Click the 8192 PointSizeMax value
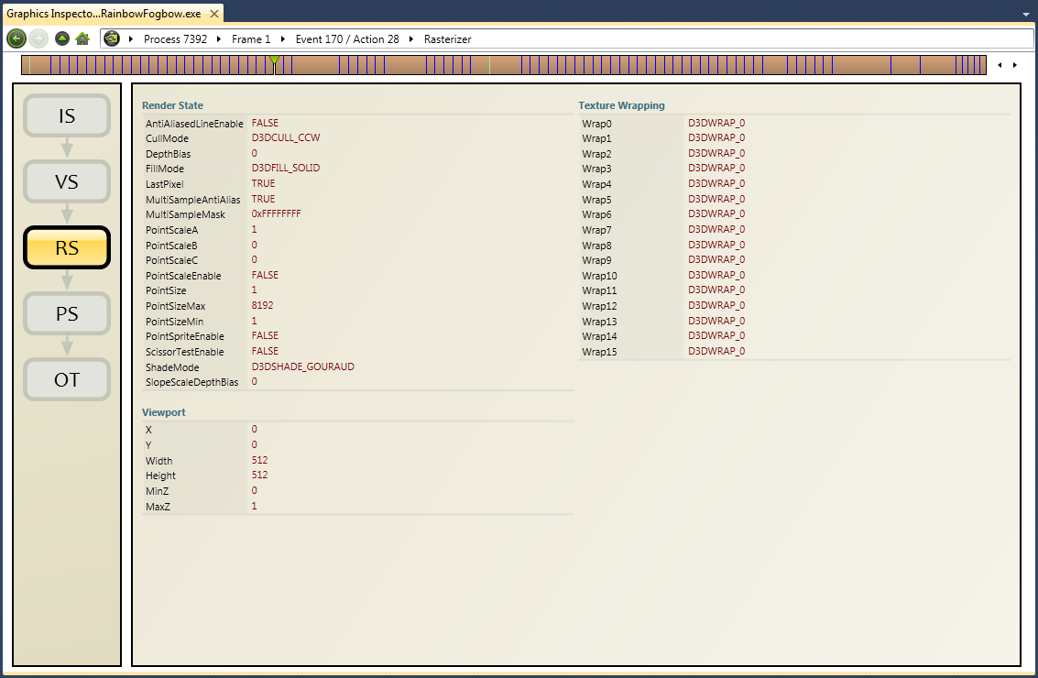Screen dimensions: 1038x678 tap(262, 305)
